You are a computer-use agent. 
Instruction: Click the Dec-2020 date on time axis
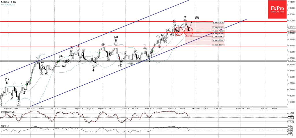[x=172, y=108]
